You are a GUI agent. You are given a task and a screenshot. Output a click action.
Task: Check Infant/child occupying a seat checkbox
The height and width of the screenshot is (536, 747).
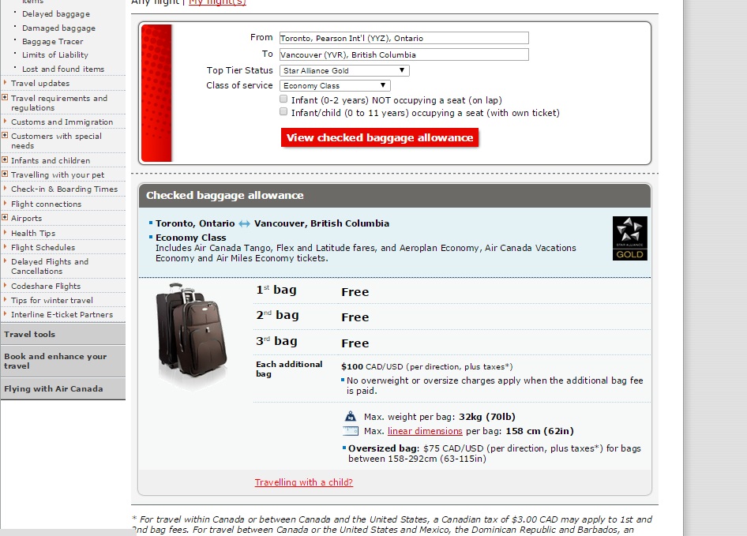coord(283,111)
